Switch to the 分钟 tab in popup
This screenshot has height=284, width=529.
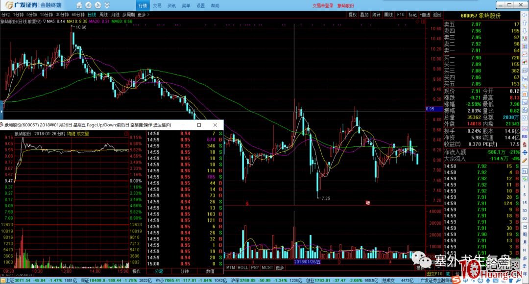[x=185, y=271]
